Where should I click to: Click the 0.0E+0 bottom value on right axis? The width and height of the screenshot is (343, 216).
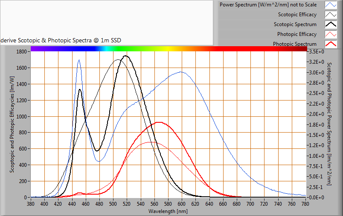pyautogui.click(x=316, y=197)
